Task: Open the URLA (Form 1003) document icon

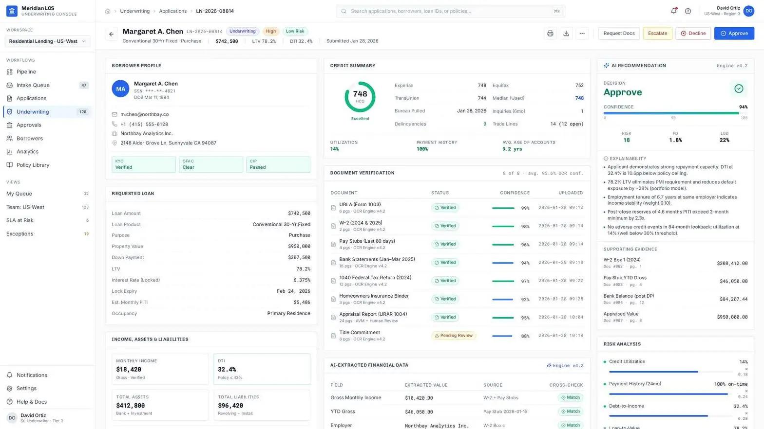Action: (333, 208)
